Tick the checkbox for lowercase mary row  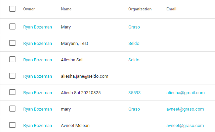pyautogui.click(x=12, y=109)
